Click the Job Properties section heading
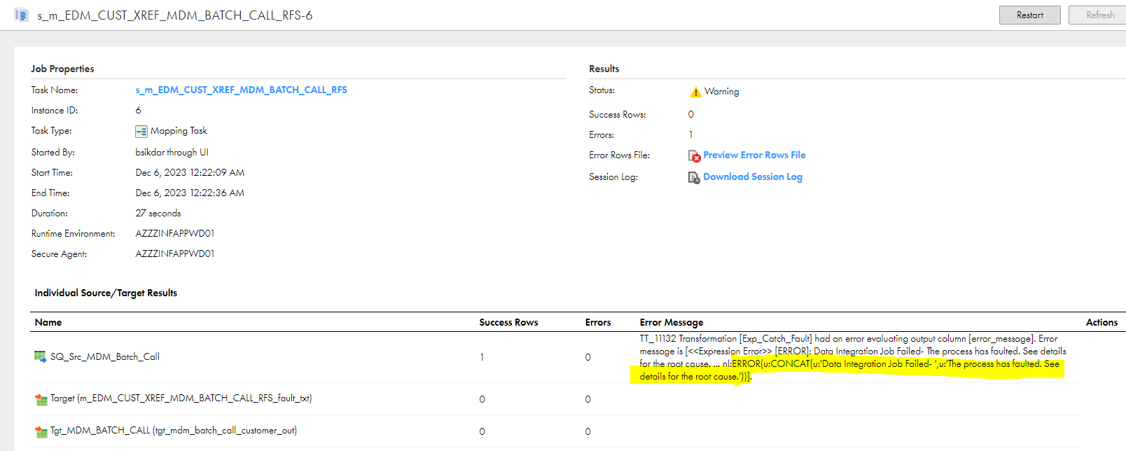The height and width of the screenshot is (451, 1126). coord(62,69)
